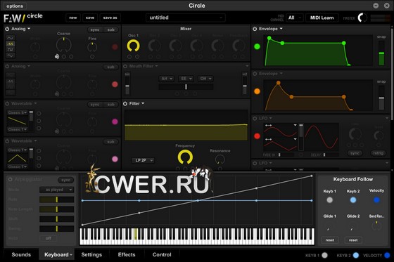Click the Glide 1 reset button

pyautogui.click(x=330, y=240)
